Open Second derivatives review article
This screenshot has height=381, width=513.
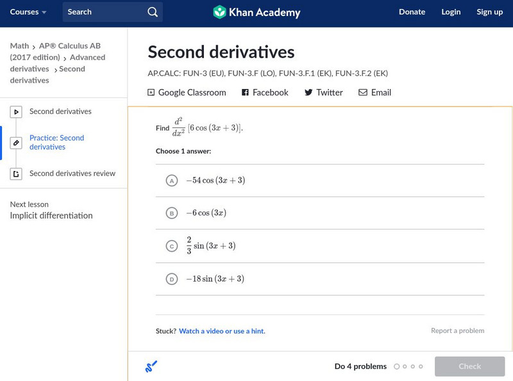coord(72,174)
